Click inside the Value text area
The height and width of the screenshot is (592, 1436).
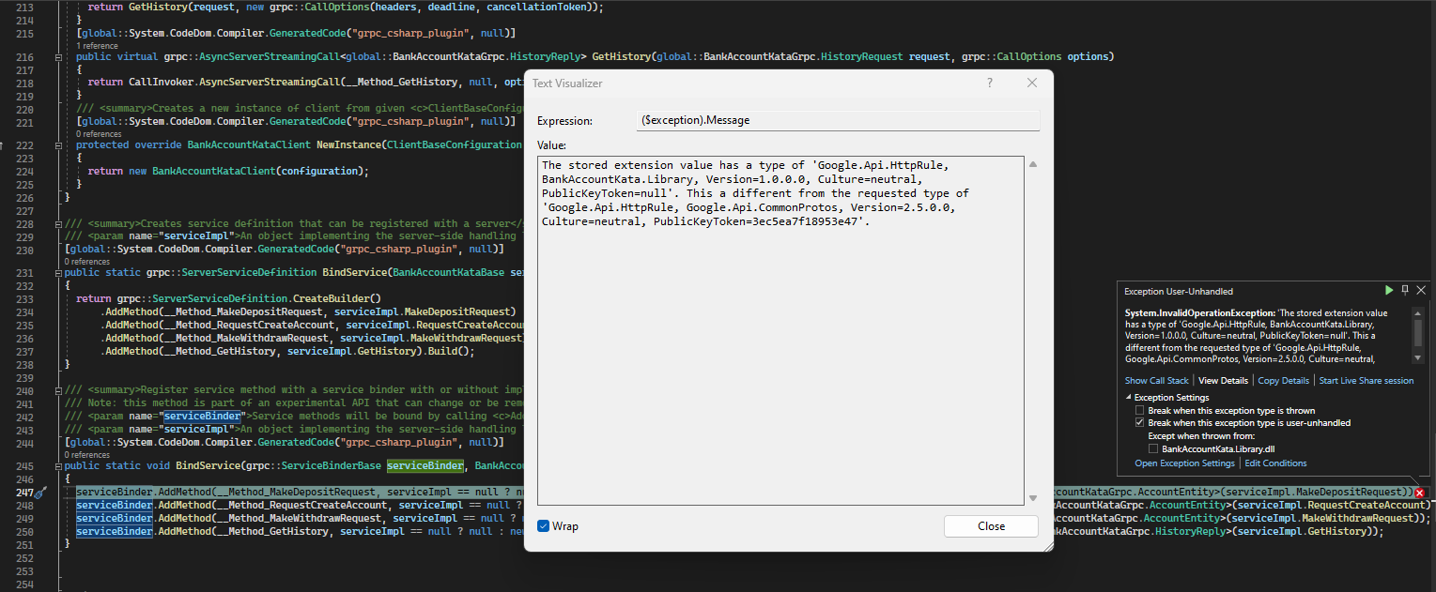[780, 330]
